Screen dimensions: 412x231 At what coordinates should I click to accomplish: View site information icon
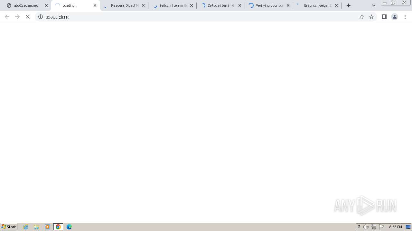coord(41,17)
